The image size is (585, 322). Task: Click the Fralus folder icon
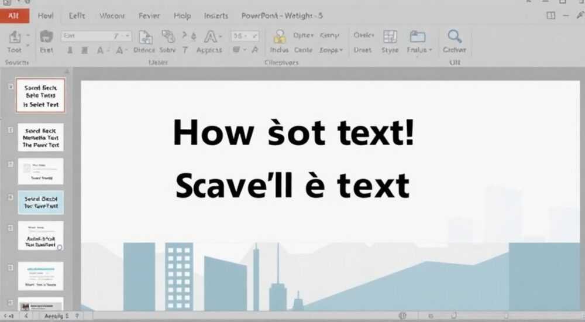coord(418,37)
